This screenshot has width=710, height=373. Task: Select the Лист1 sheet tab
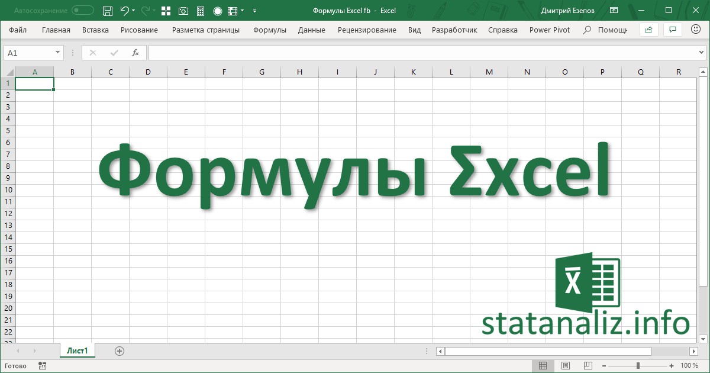[78, 351]
